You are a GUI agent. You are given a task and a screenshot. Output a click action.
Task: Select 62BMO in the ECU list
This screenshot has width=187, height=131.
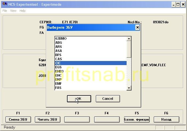91,39
